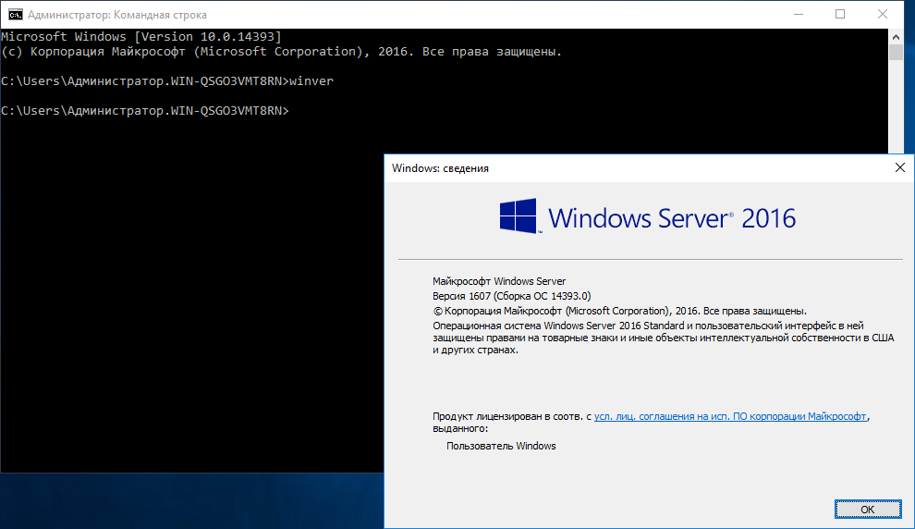Close the Command Prompt window
The width and height of the screenshot is (915, 529).
pos(883,14)
